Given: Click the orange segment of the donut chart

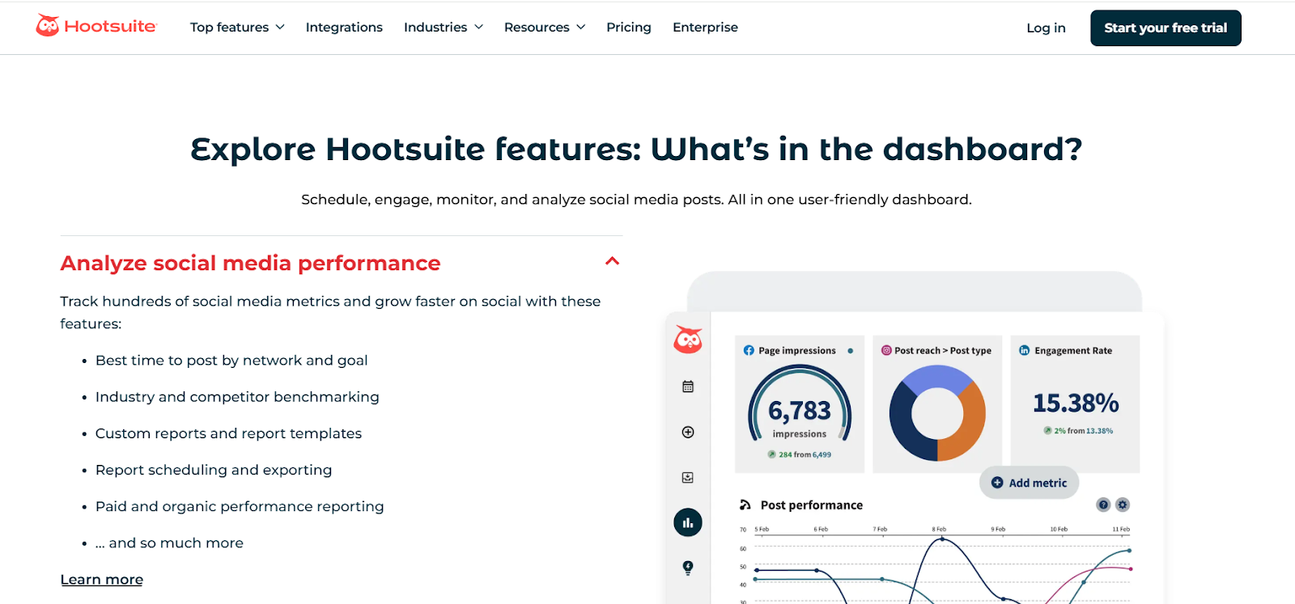Looking at the screenshot, I should 963,424.
